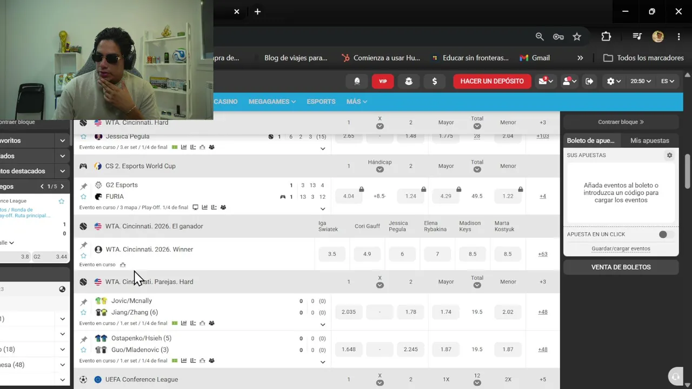The height and width of the screenshot is (389, 692).
Task: Click the logout arrow icon
Action: (589, 81)
